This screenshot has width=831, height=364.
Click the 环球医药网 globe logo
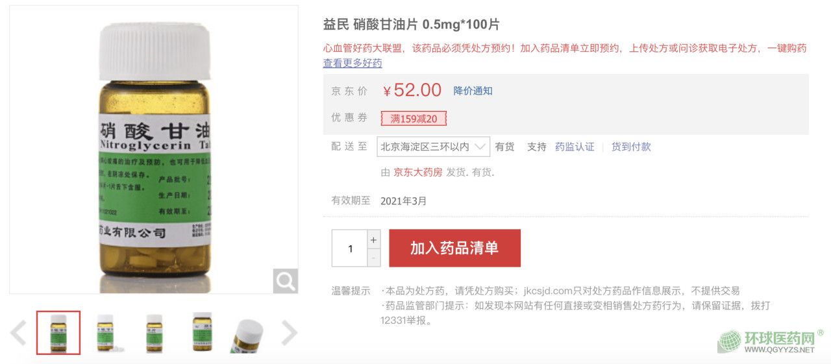point(729,341)
